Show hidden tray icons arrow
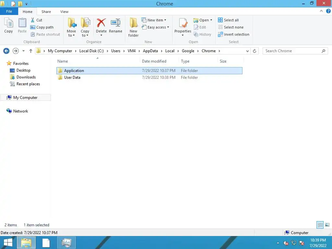The image size is (332, 249). [278, 243]
